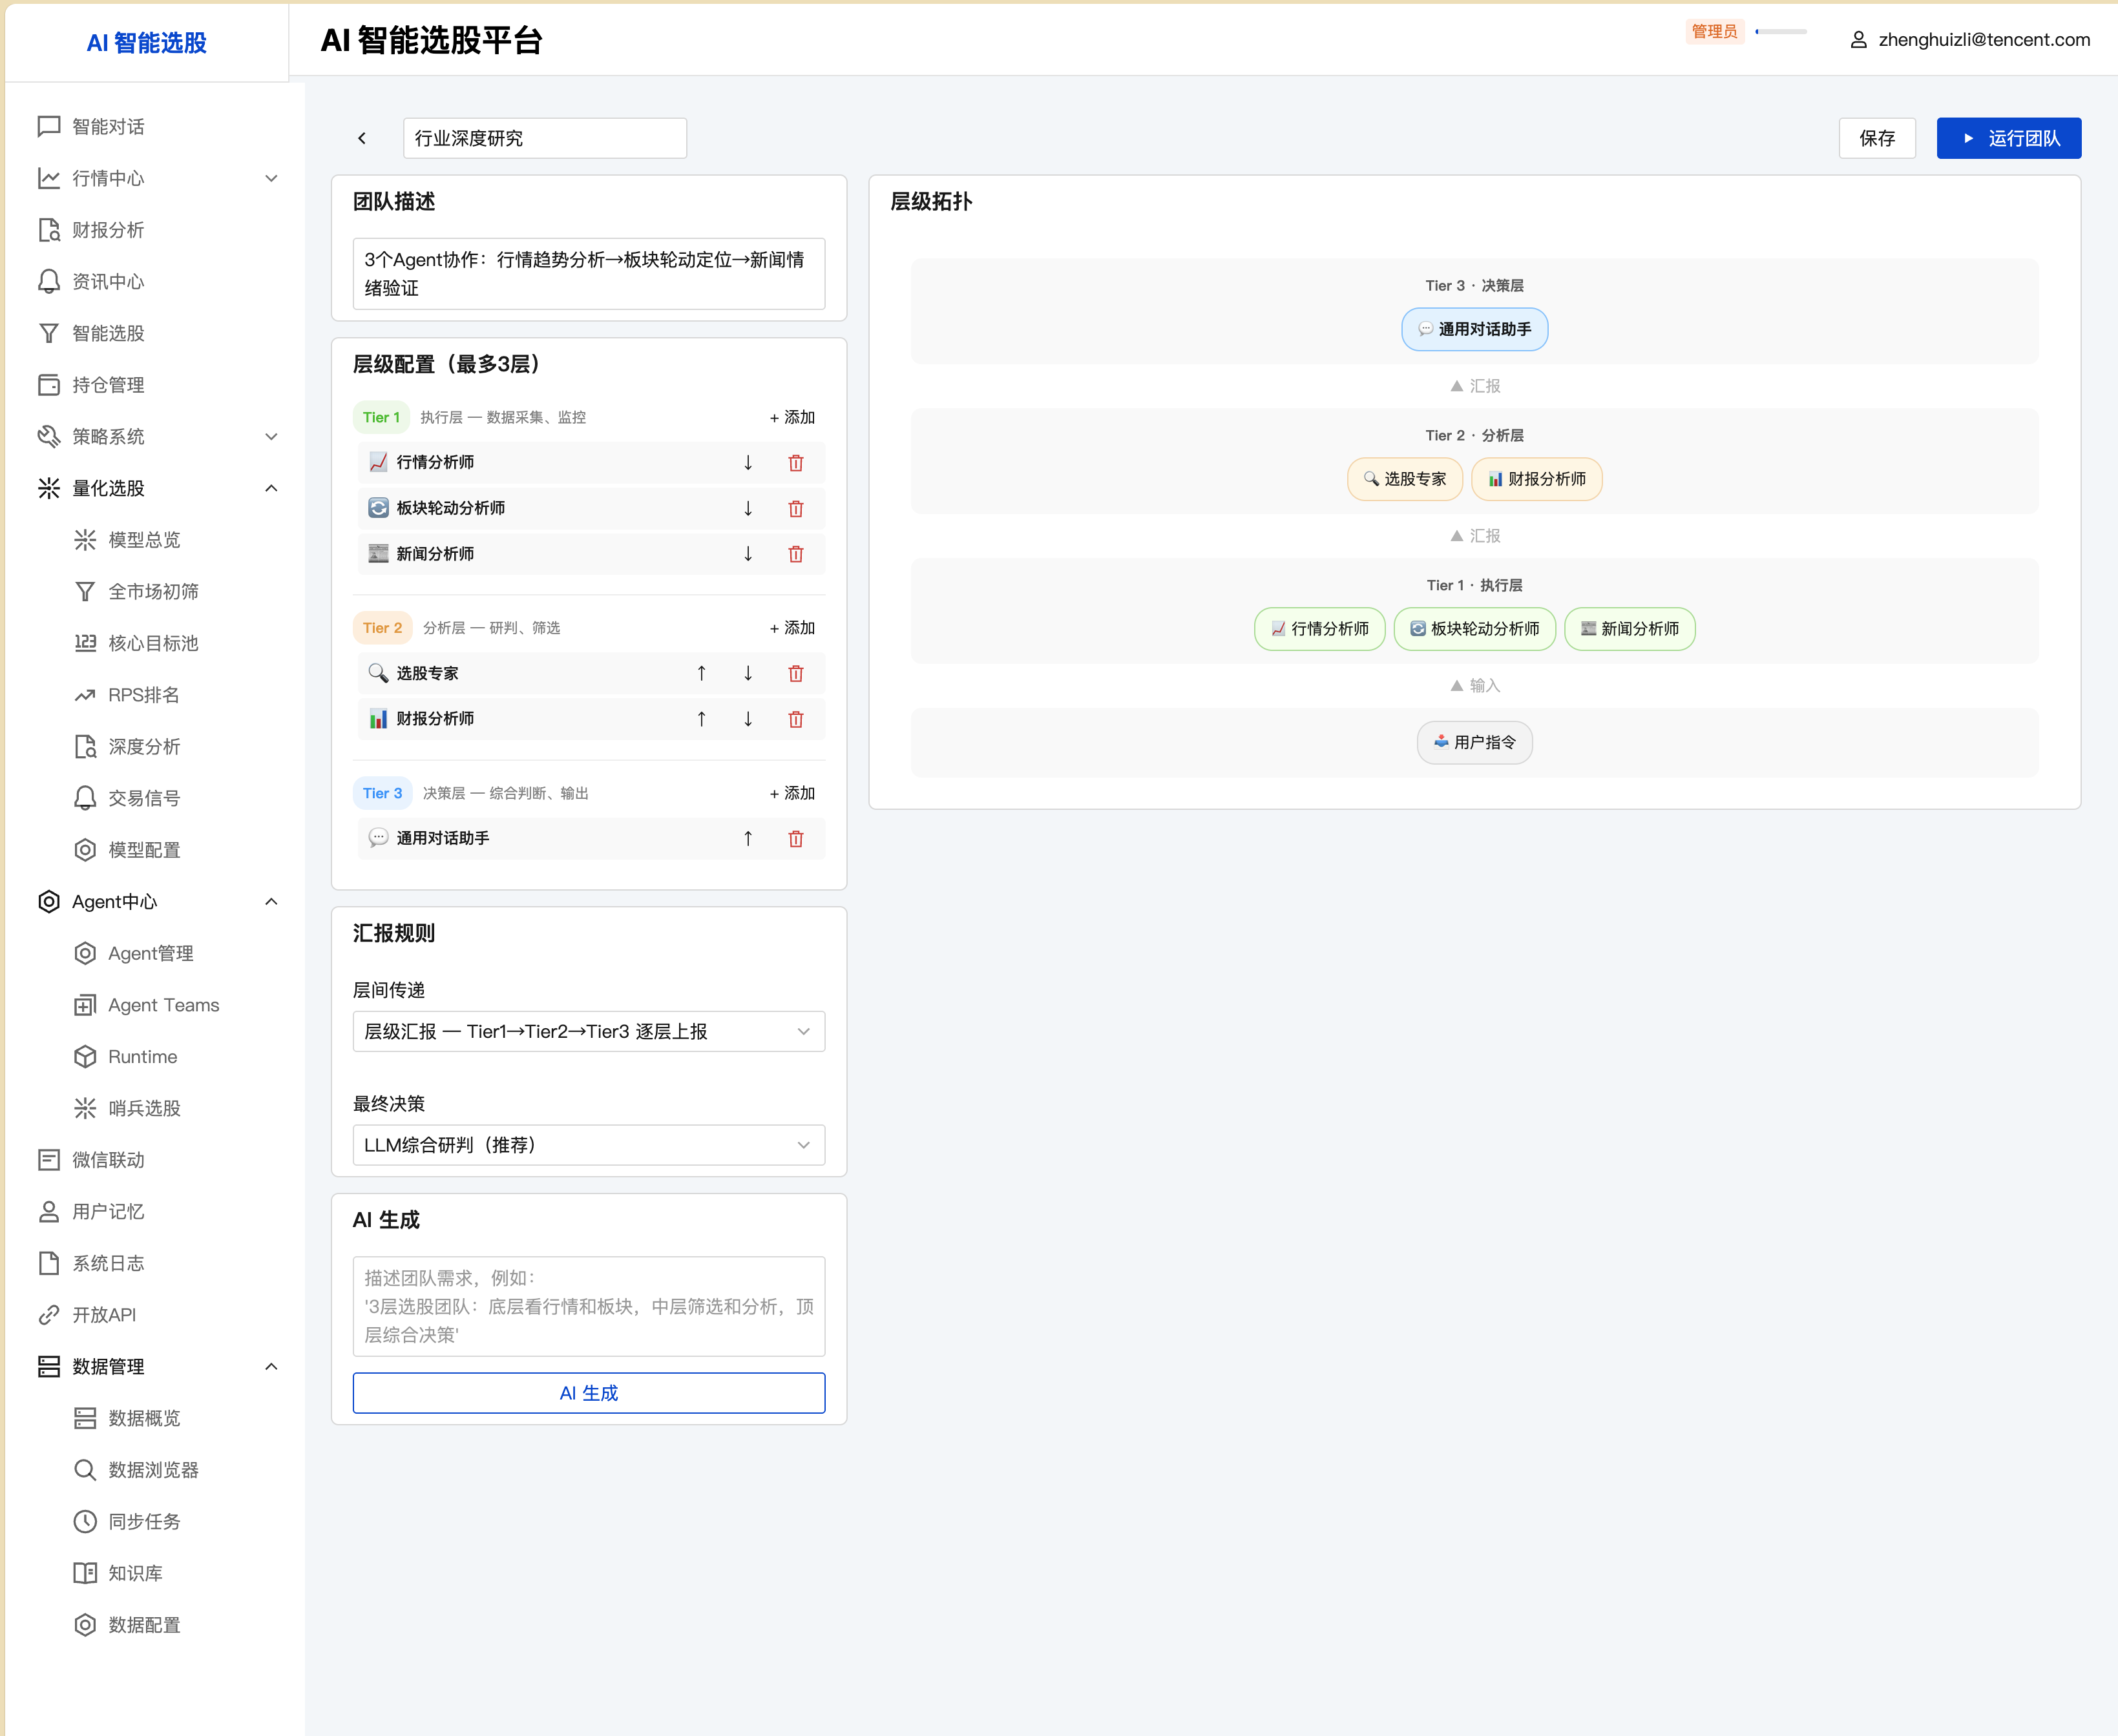Click the 核心目标池 numbered list icon

coord(85,643)
